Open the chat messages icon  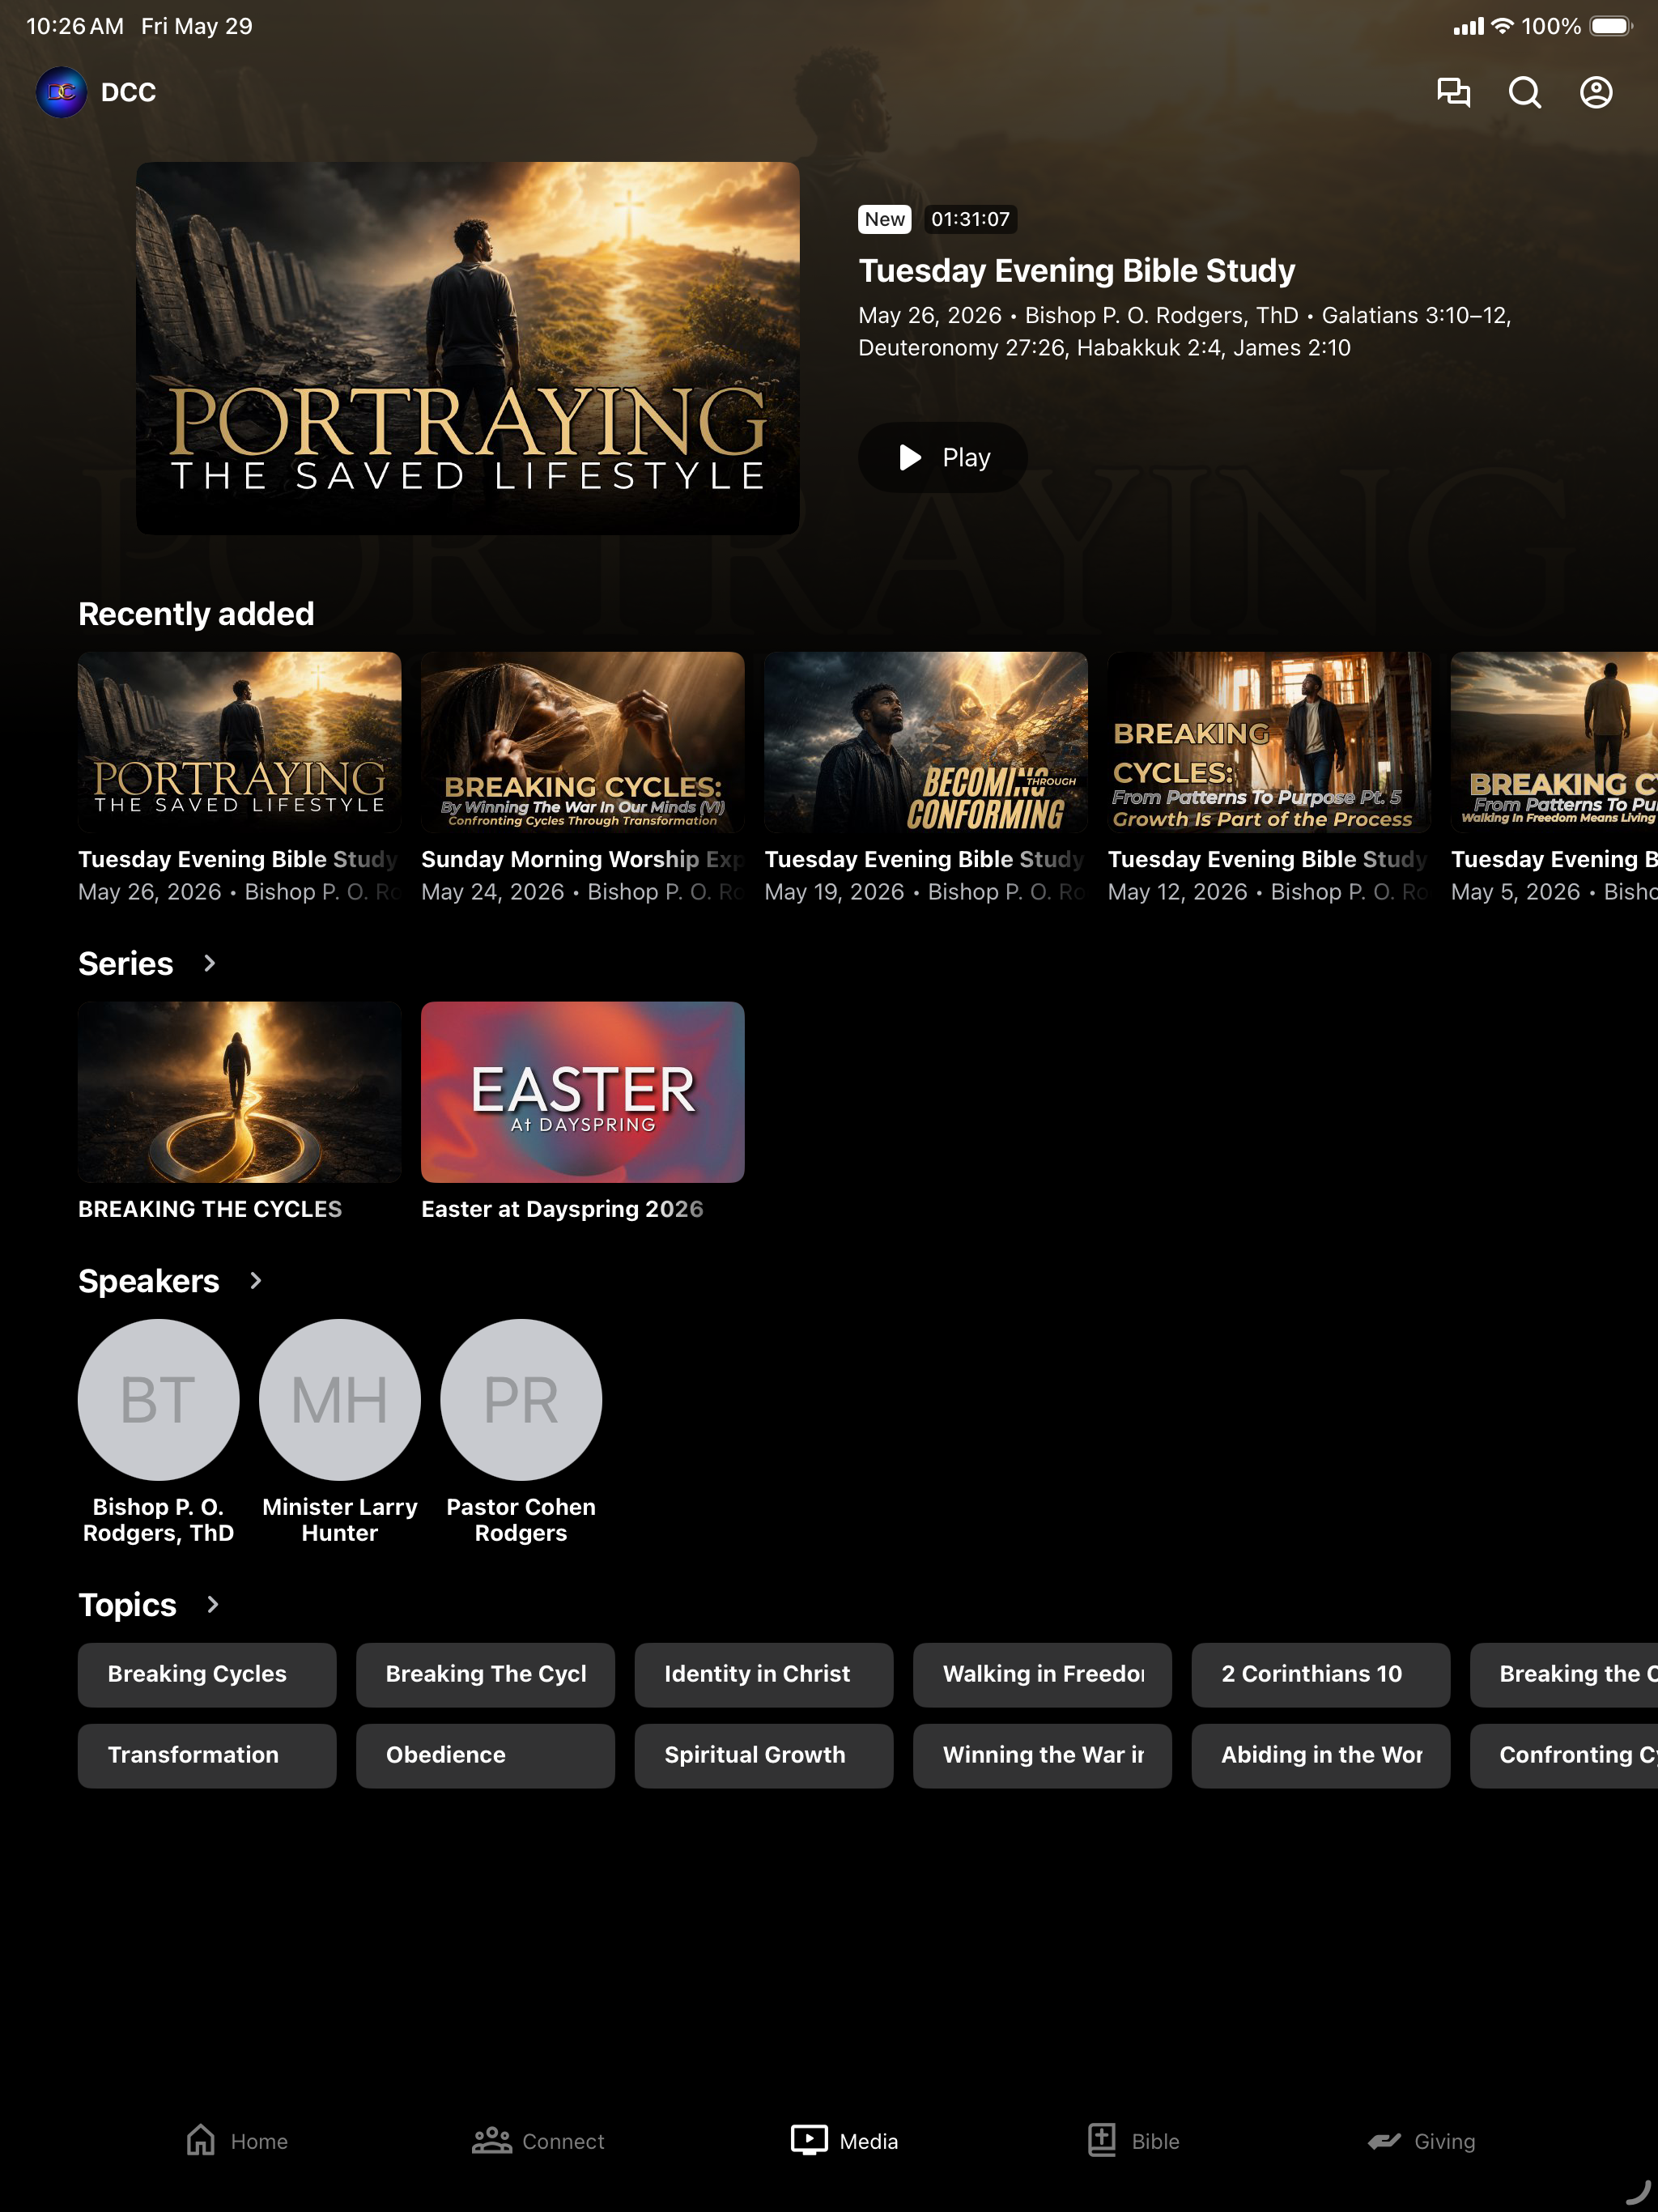point(1453,92)
